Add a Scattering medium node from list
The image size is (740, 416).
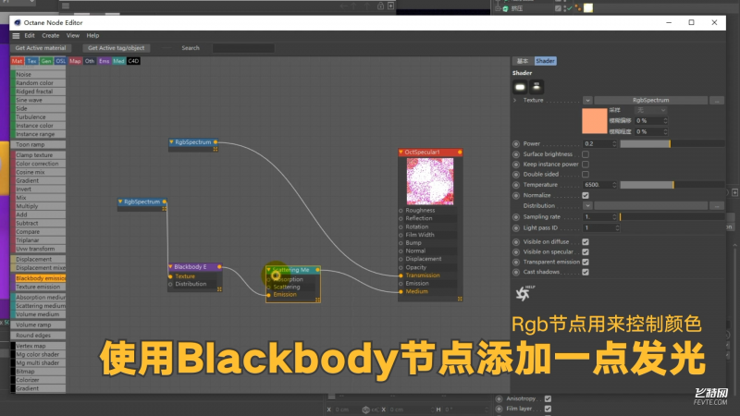[40, 306]
